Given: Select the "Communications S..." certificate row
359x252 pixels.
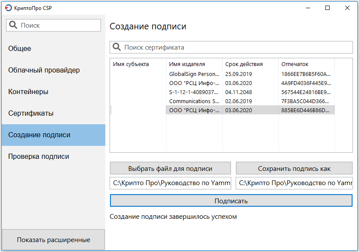Looking at the screenshot, I should pyautogui.click(x=223, y=101).
